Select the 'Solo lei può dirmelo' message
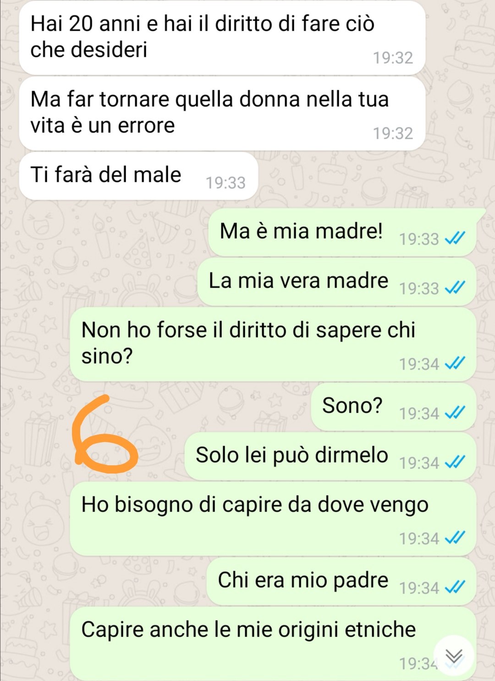Viewport: 495px width, 681px height. point(330,456)
